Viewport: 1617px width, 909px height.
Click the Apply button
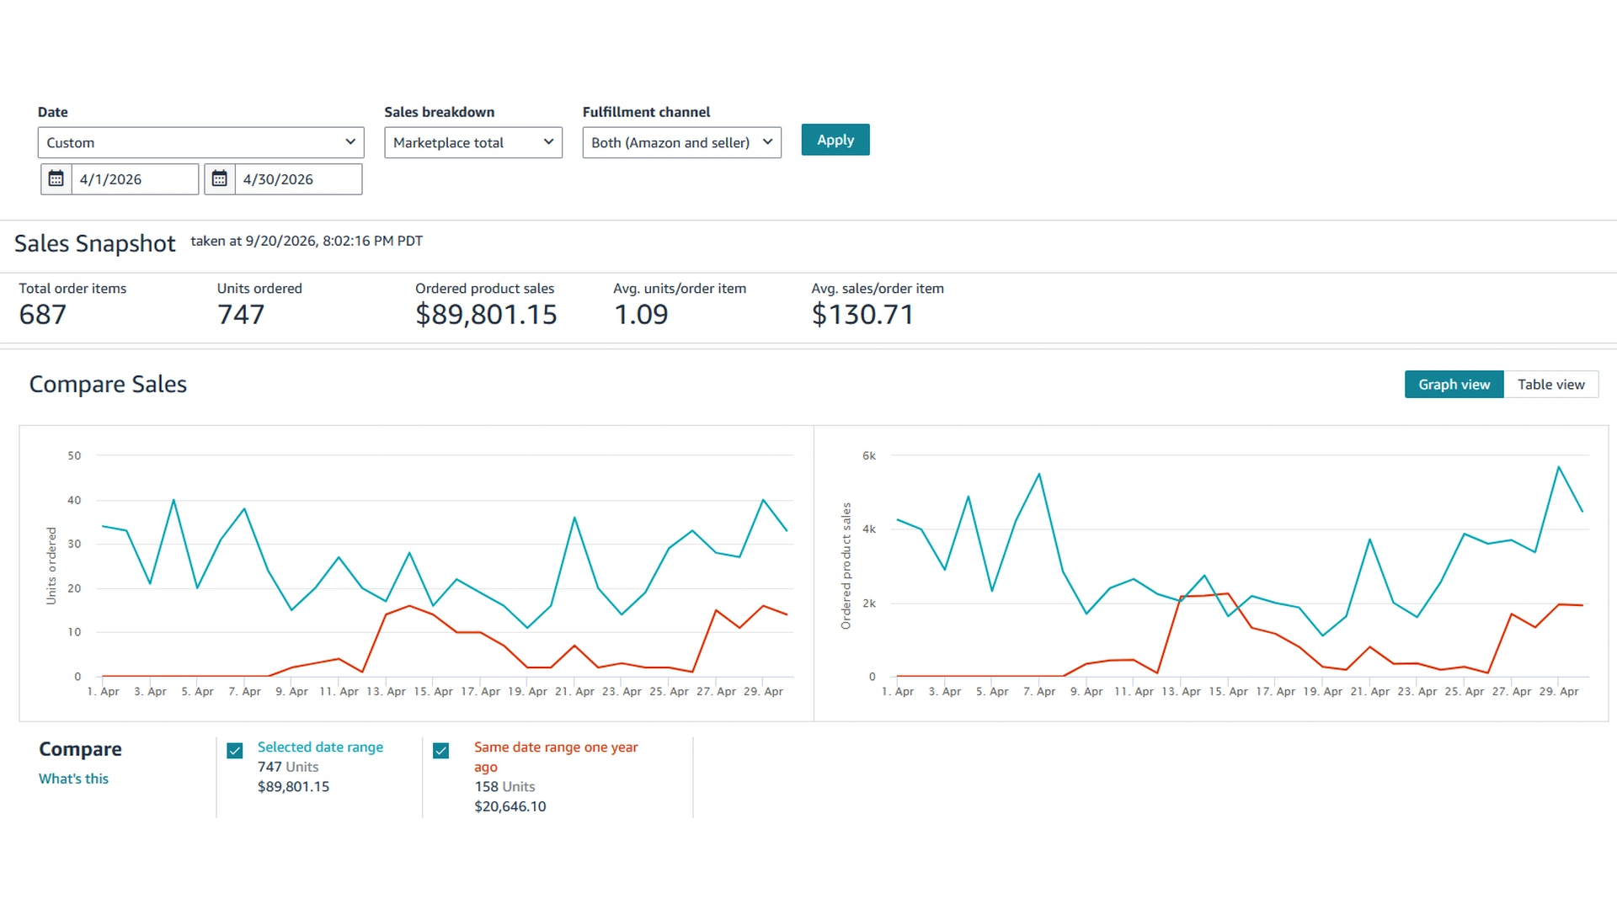pyautogui.click(x=835, y=140)
